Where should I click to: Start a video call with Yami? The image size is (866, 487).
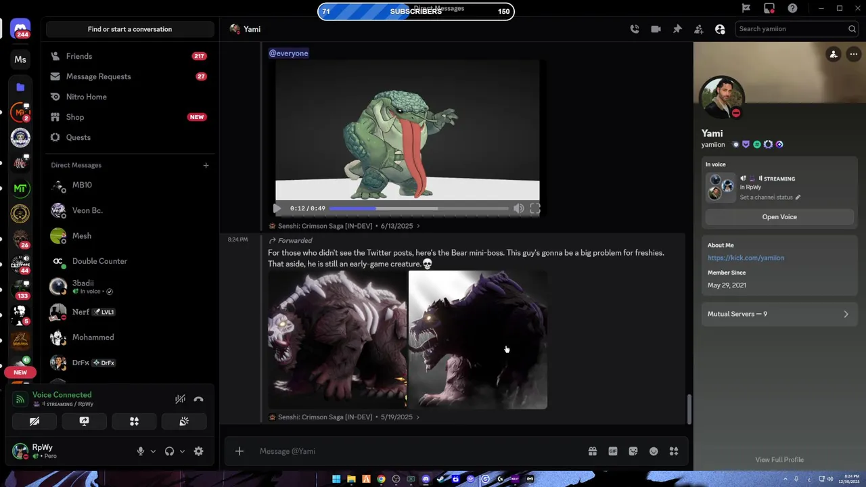656,29
